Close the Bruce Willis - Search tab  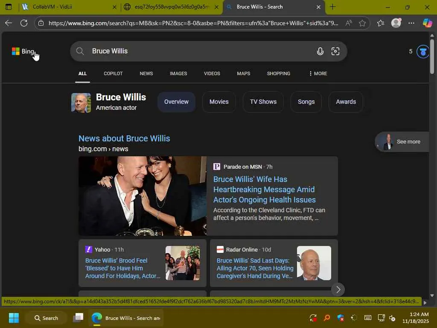318,7
